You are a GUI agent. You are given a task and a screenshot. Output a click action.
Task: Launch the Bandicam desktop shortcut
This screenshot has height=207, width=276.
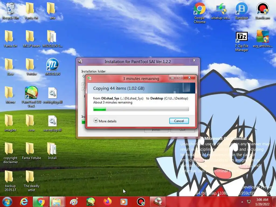pyautogui.click(x=263, y=11)
